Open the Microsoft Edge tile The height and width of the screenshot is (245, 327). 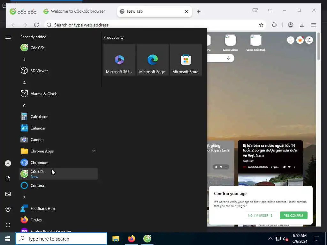pos(153,60)
